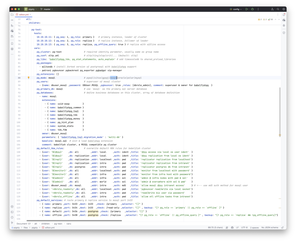Open the Terminal tool window
The image size is (296, 242).
(x=12, y=212)
